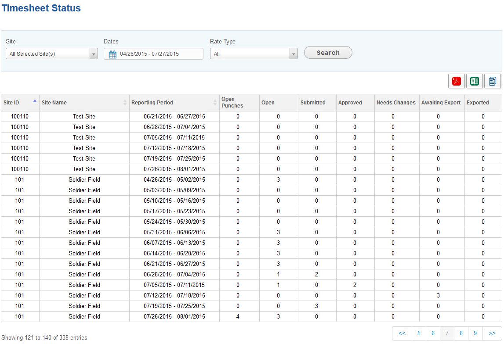Click calendar icon in Dates field
Viewport: 504px width, 344px height.
[112, 54]
